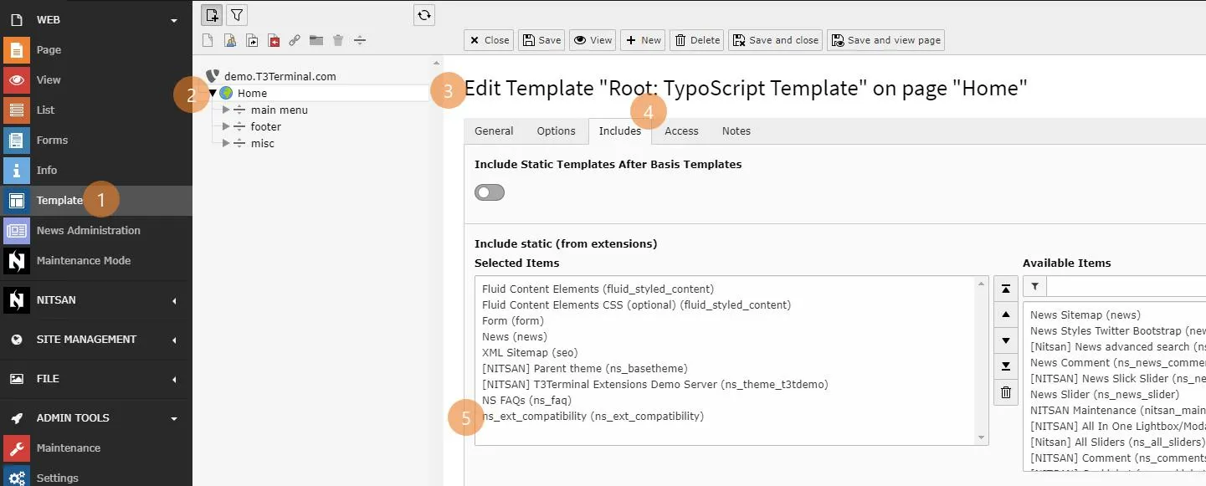Expand the SITE MANAGEMENT module group
The height and width of the screenshot is (486, 1206).
pos(174,340)
